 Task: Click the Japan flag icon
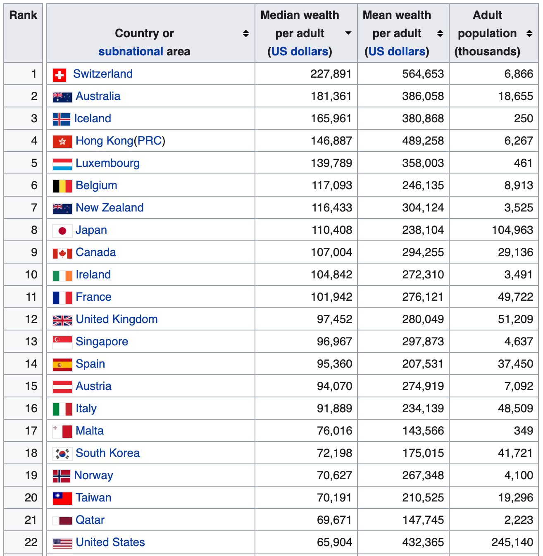pos(62,231)
